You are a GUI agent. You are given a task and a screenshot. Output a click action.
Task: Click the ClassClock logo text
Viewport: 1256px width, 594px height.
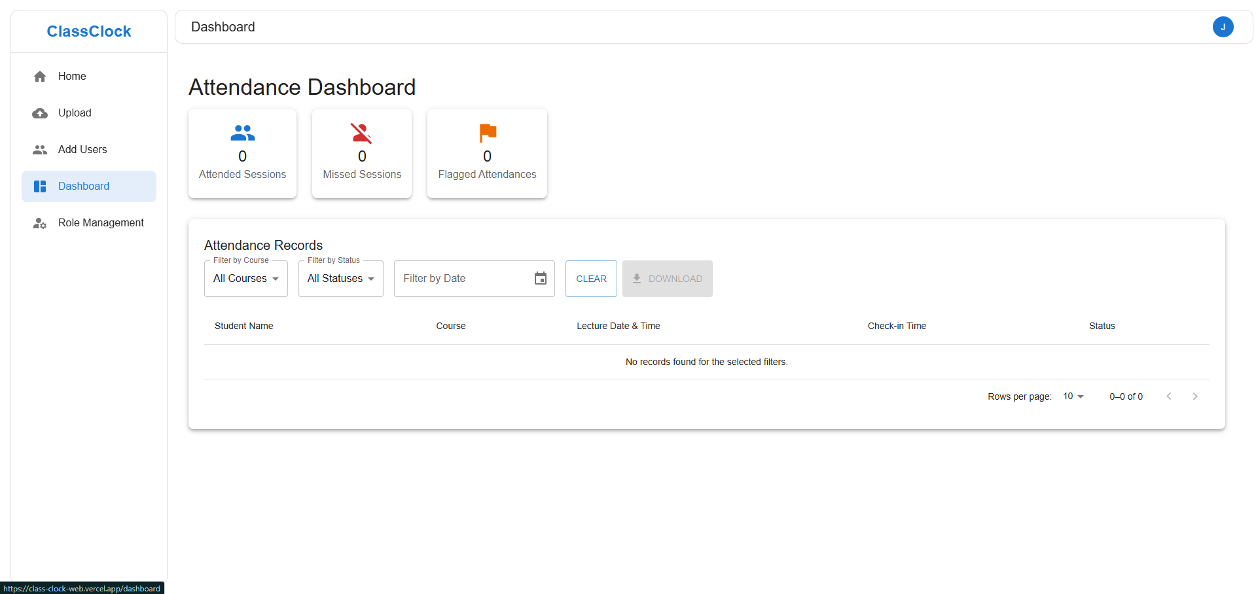coord(88,31)
